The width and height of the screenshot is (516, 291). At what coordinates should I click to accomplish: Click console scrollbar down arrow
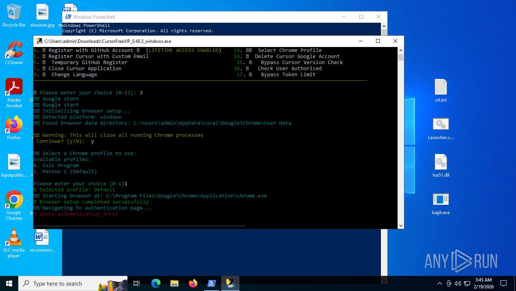tap(401, 225)
